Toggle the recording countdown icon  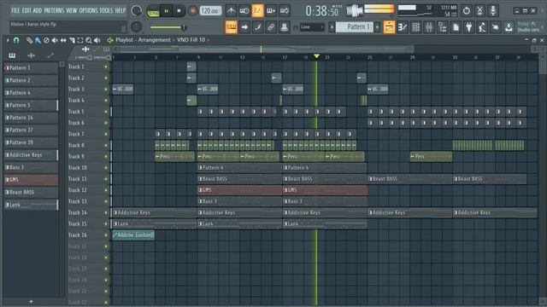pos(257,11)
